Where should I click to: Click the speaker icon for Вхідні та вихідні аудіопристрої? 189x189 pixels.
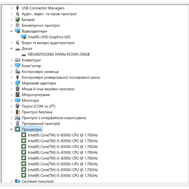coord(17,43)
